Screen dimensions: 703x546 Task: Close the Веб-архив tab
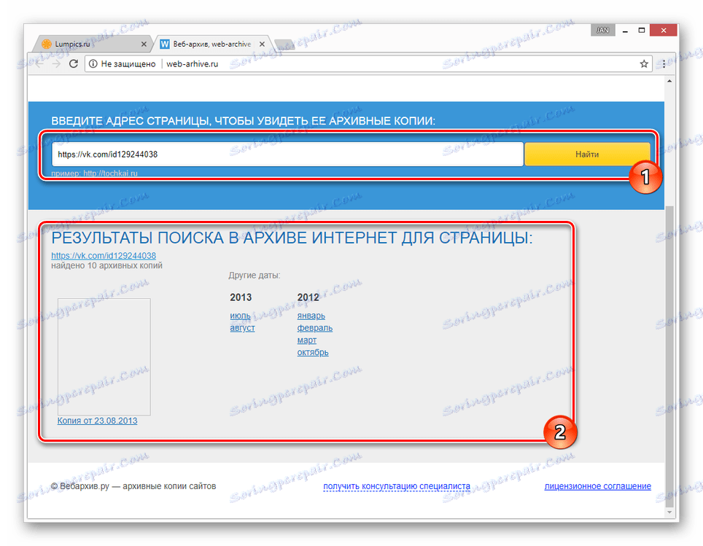click(262, 44)
